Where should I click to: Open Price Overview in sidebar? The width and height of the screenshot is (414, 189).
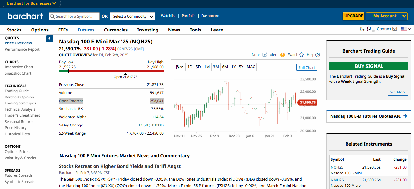point(18,43)
